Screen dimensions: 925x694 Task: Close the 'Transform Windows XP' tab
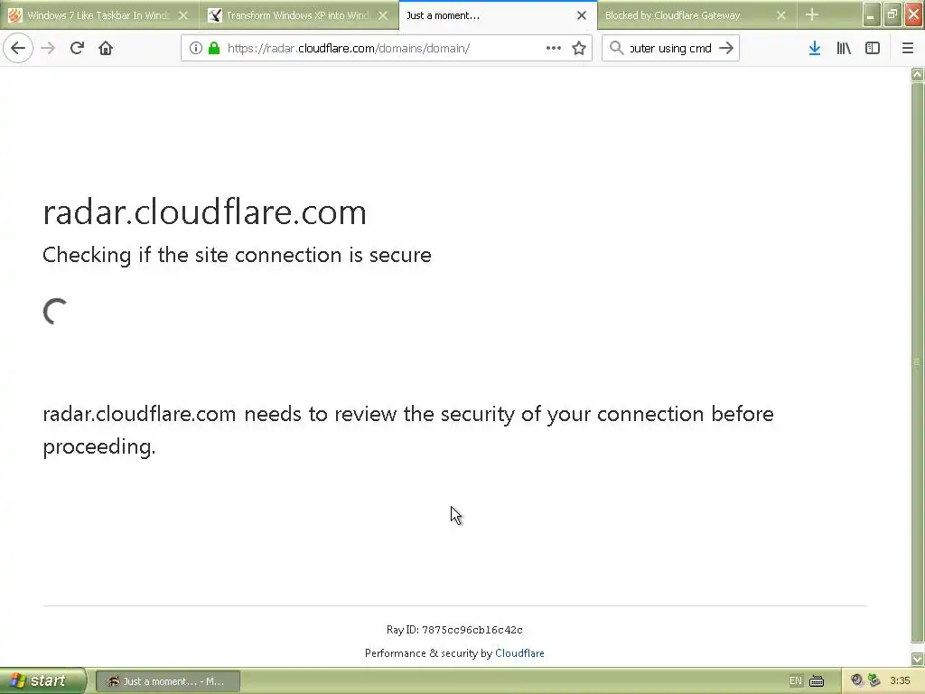(383, 15)
